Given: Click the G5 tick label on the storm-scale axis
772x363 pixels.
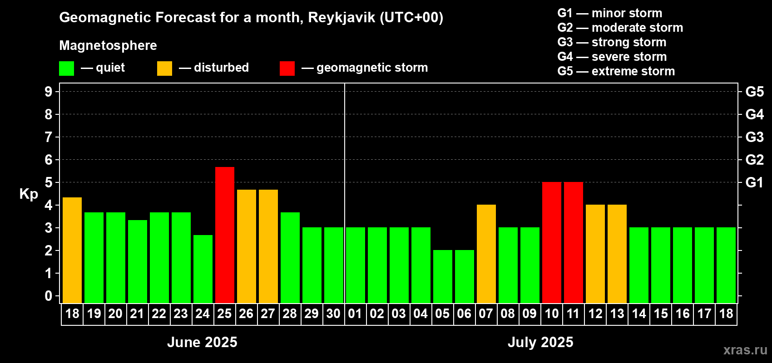Looking at the screenshot, I should [x=755, y=92].
